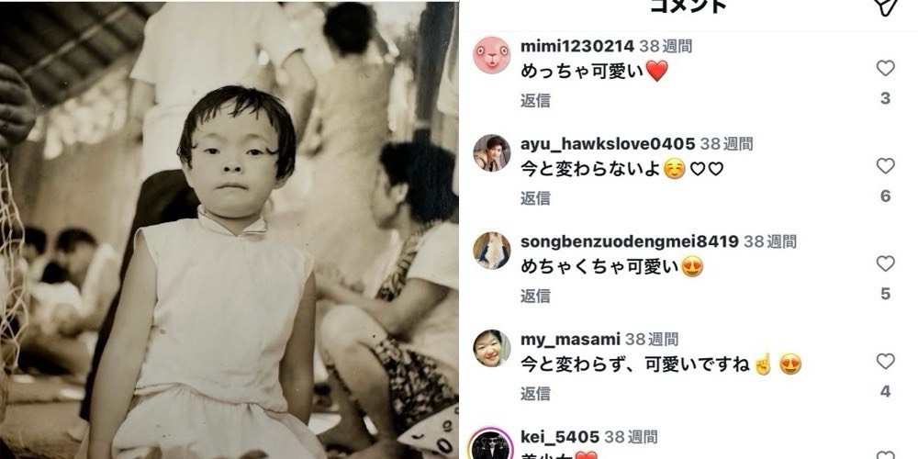Reply to mimi1230214's comment
The width and height of the screenshot is (918, 459).
(535, 101)
